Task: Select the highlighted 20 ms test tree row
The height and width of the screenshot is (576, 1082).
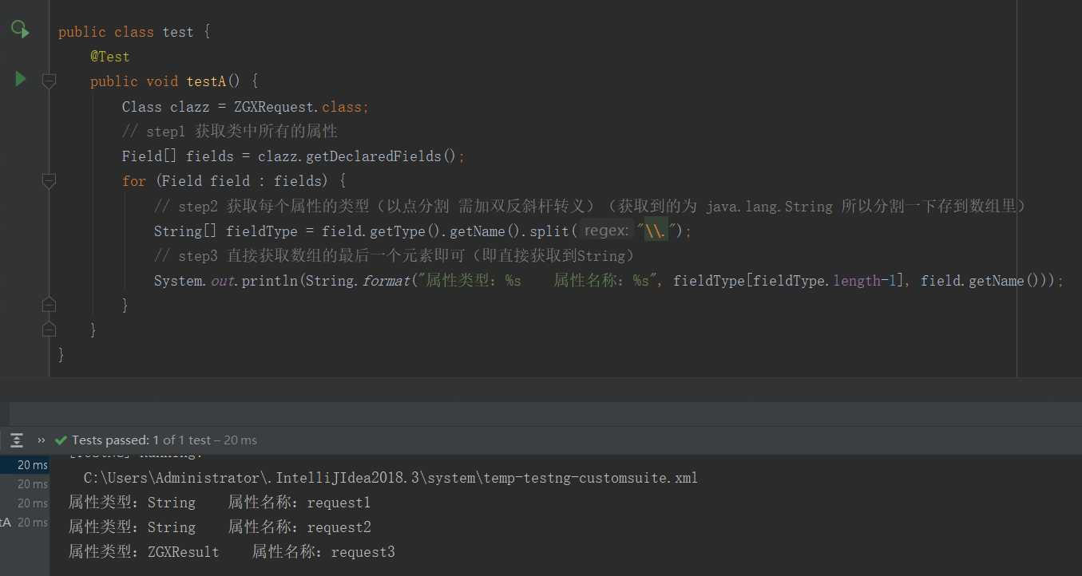Action: pyautogui.click(x=25, y=465)
